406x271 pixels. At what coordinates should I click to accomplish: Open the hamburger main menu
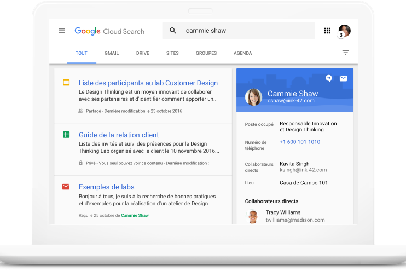coord(62,31)
